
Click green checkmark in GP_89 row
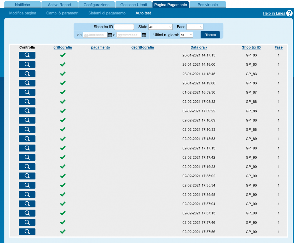click(x=63, y=139)
